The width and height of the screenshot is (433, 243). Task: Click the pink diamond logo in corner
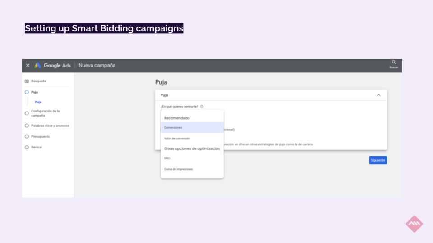(x=414, y=224)
